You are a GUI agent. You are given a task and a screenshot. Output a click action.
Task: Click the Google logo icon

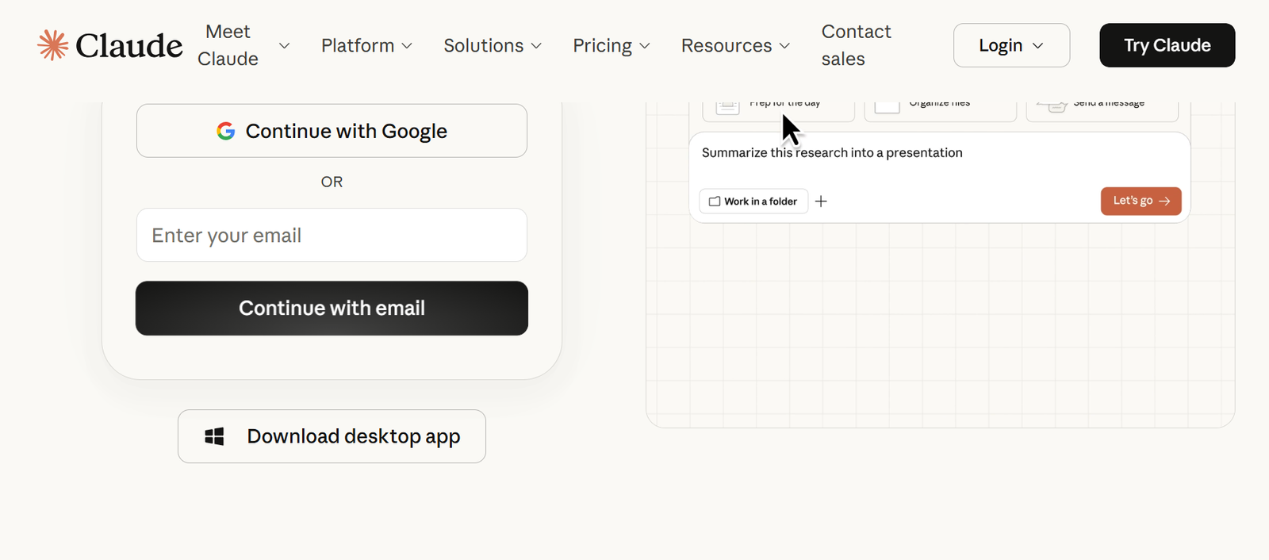226,131
